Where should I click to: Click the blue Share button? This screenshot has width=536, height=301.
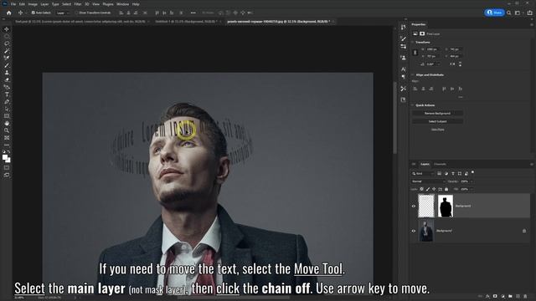[x=495, y=13]
